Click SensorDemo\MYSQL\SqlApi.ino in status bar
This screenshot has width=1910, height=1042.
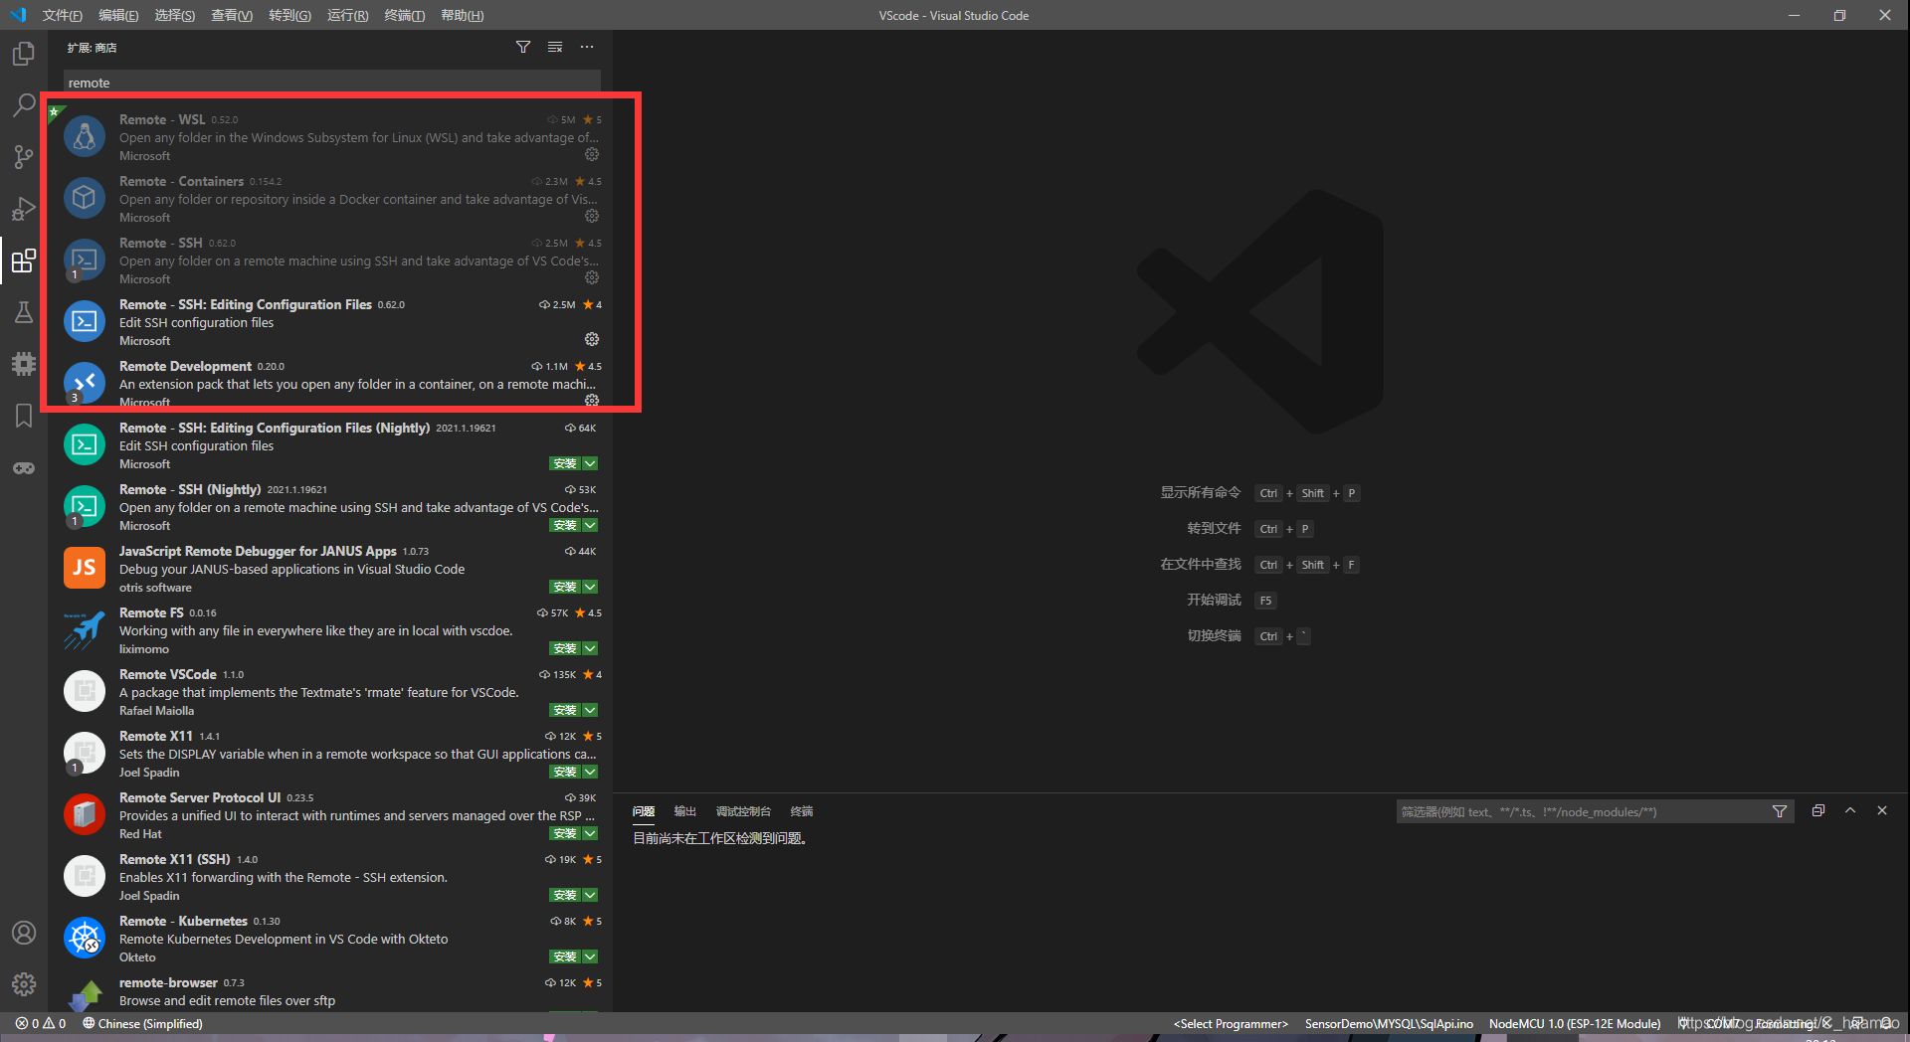click(1389, 1023)
